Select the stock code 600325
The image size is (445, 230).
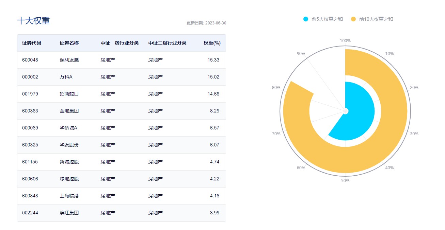[x=30, y=145]
